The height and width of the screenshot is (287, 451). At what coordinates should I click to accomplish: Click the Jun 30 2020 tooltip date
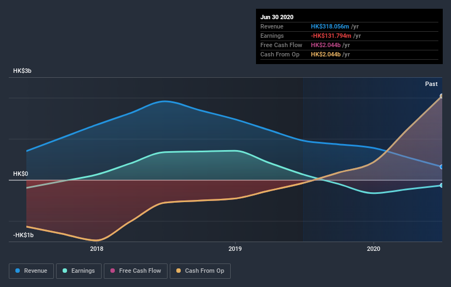coord(277,17)
